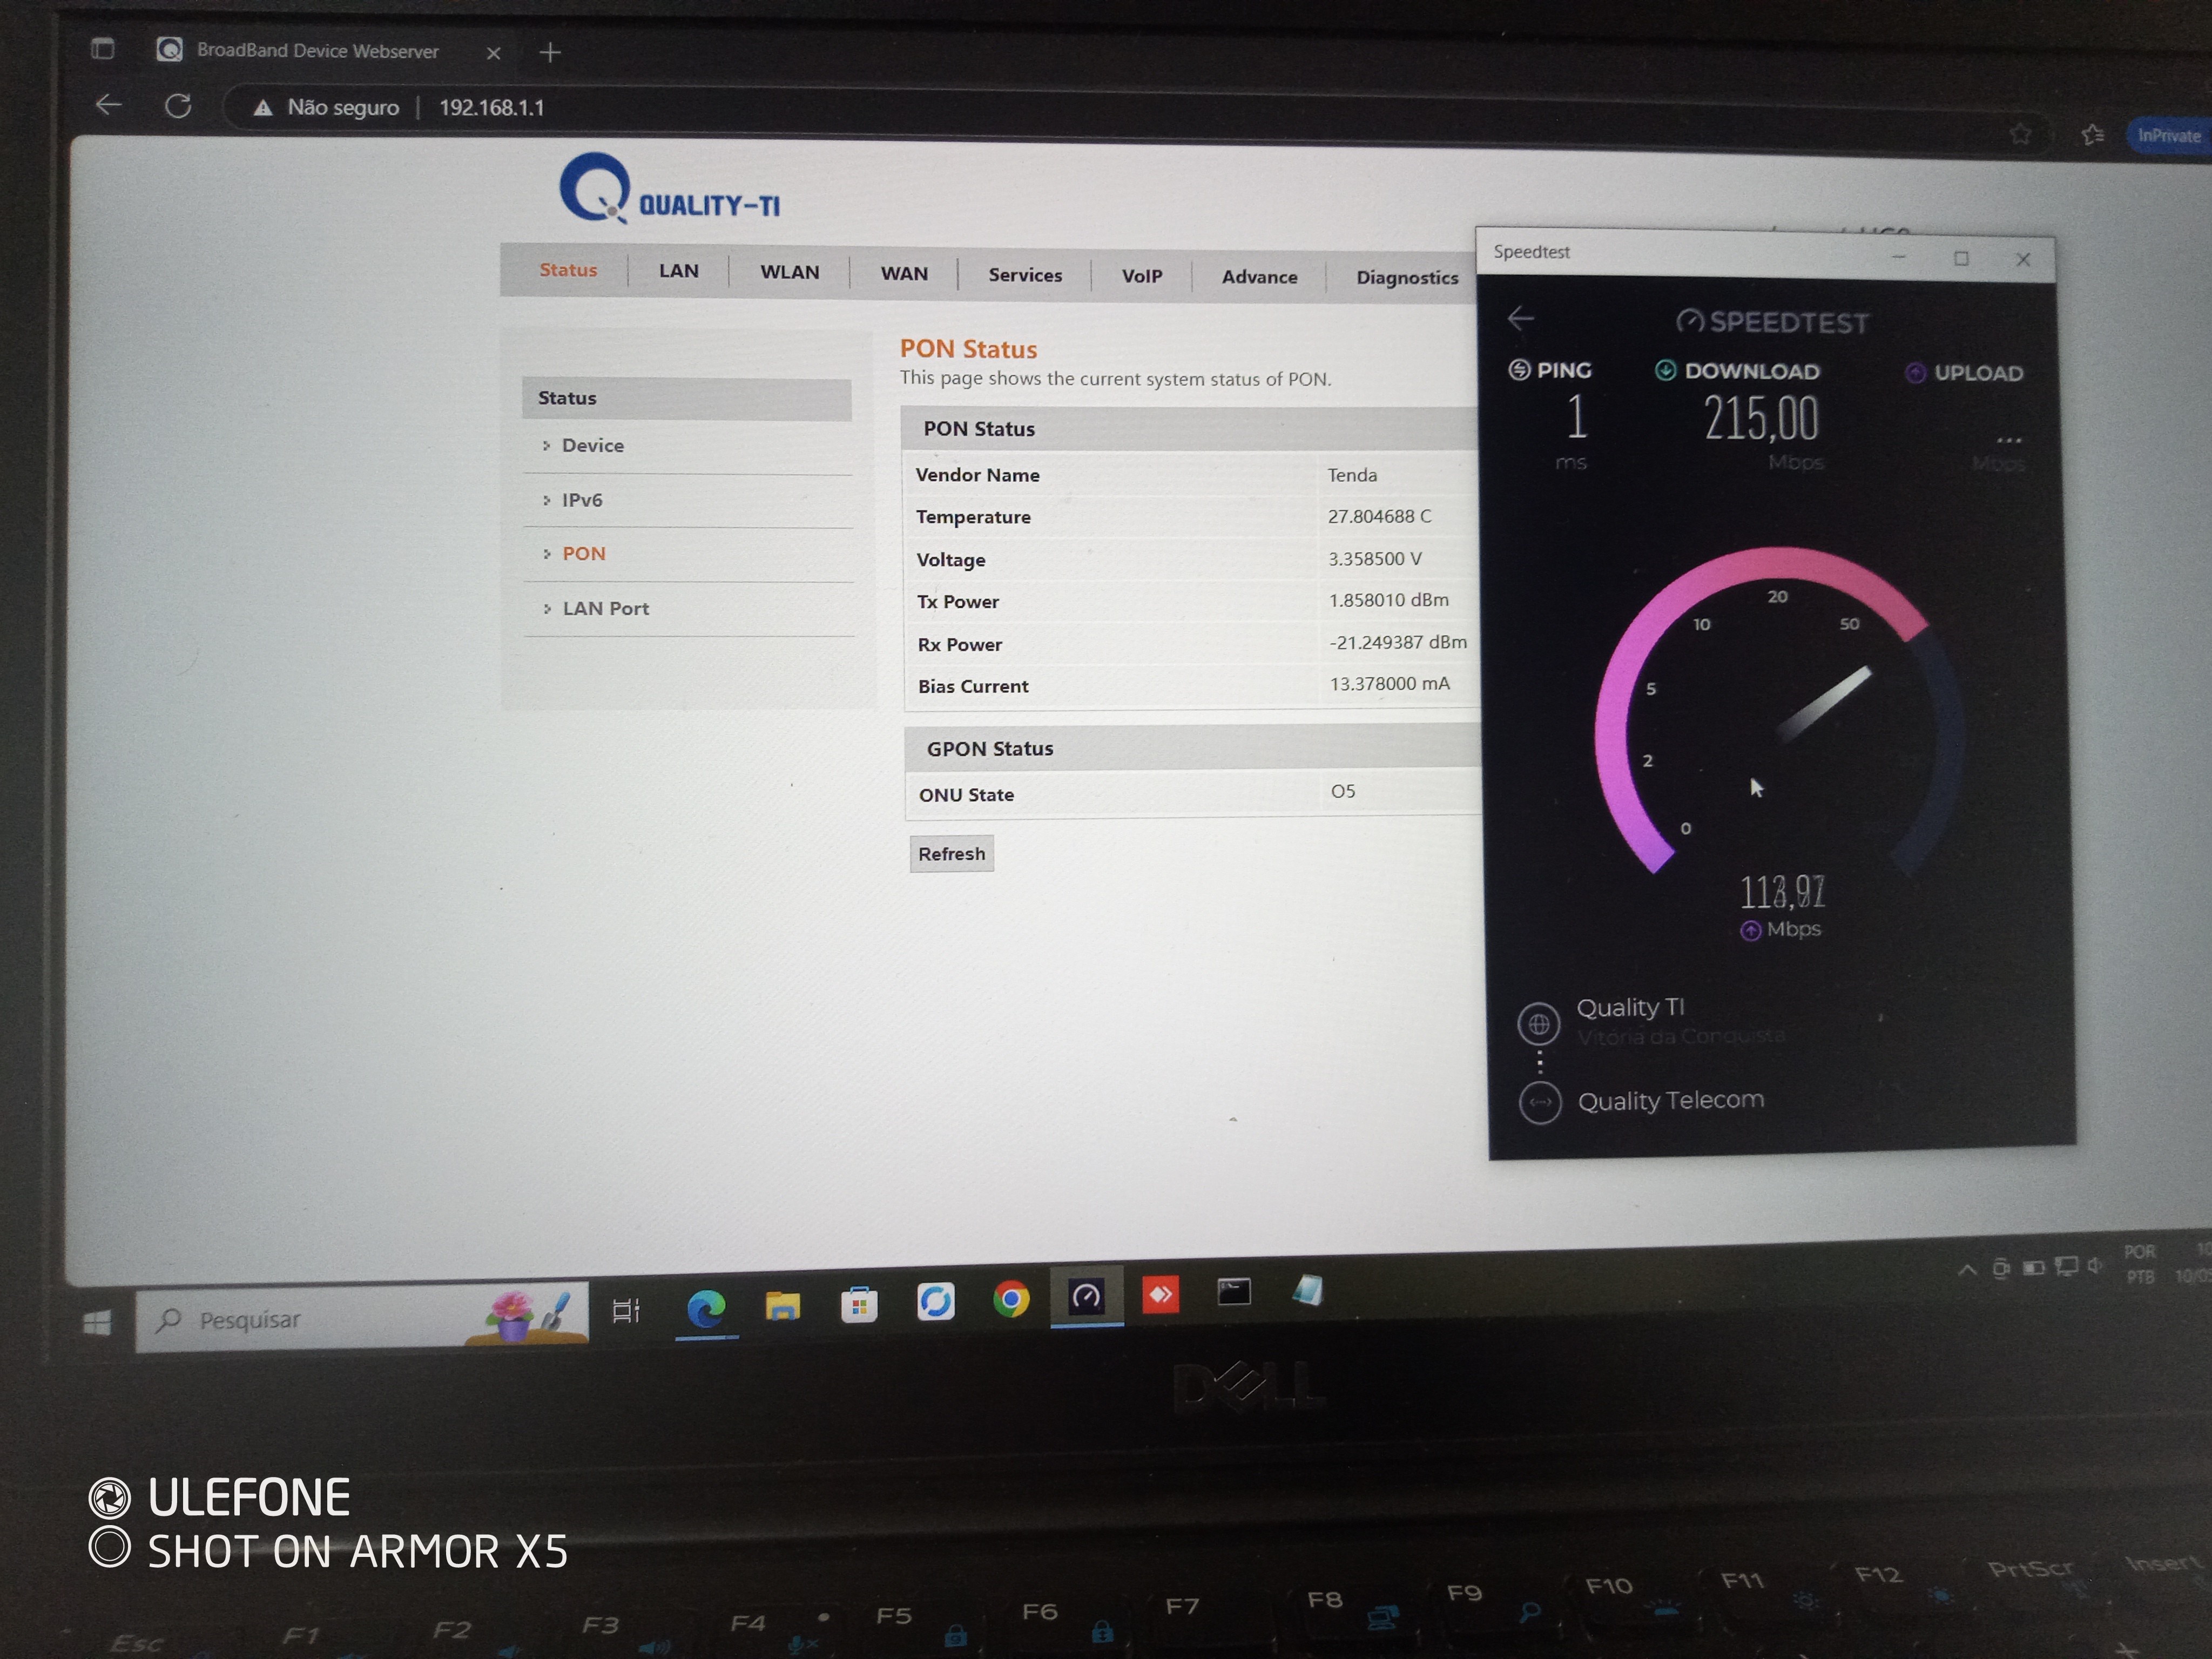Click the browser page refresh icon
2212x1659 pixels.
click(x=178, y=106)
